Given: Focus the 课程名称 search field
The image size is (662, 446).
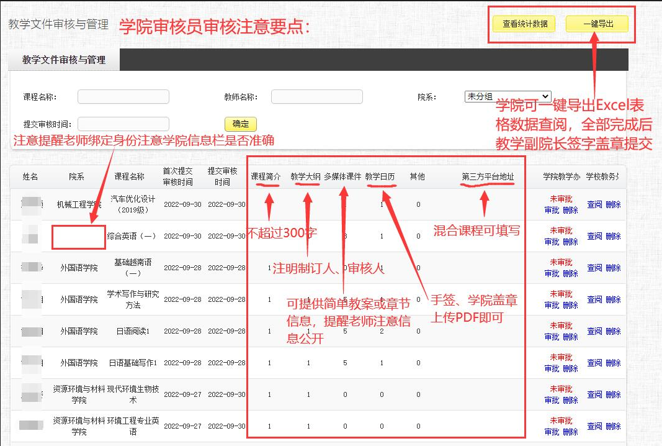Looking at the screenshot, I should pos(123,97).
